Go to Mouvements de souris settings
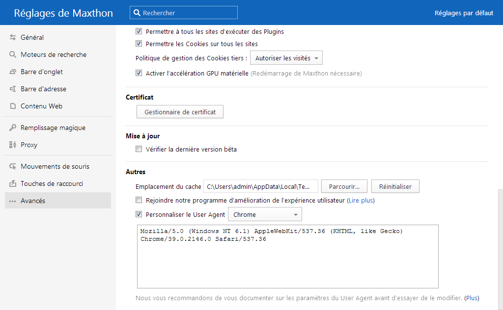This screenshot has width=503, height=310. pyautogui.click(x=58, y=166)
